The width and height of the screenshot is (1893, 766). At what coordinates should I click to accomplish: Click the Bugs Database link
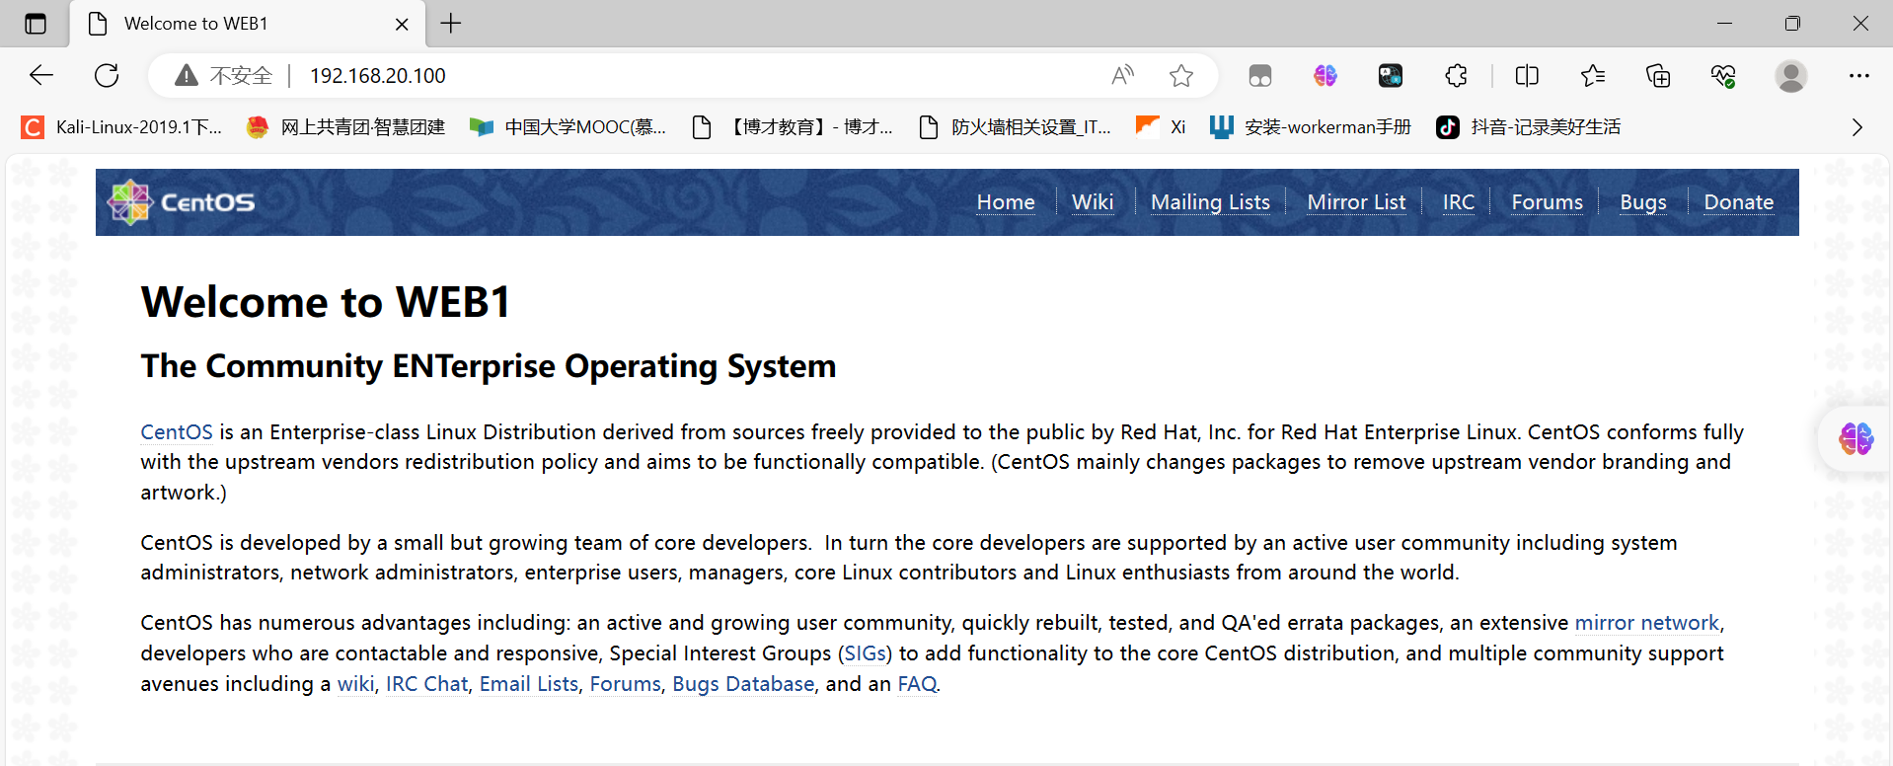coord(743,684)
